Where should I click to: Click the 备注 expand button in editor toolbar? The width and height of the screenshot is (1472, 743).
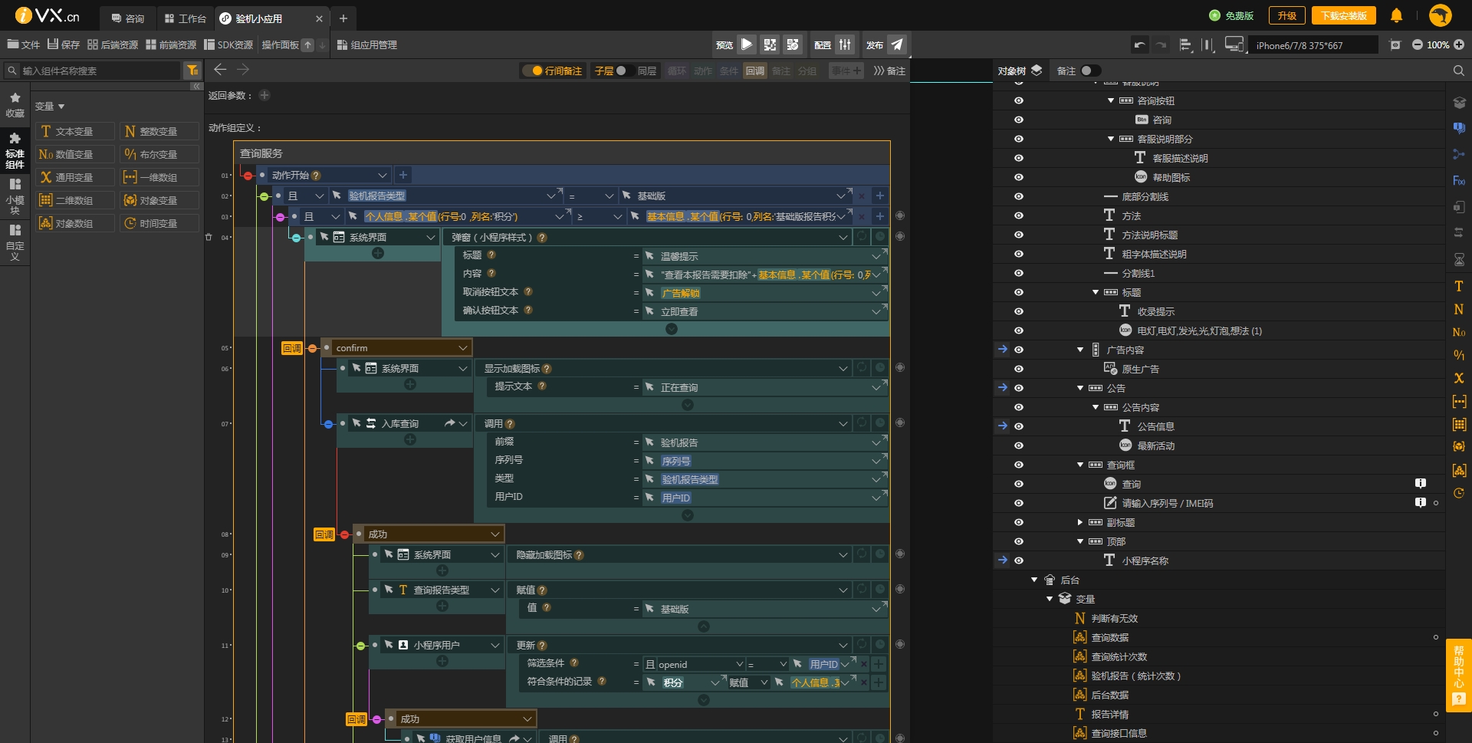pyautogui.click(x=889, y=71)
